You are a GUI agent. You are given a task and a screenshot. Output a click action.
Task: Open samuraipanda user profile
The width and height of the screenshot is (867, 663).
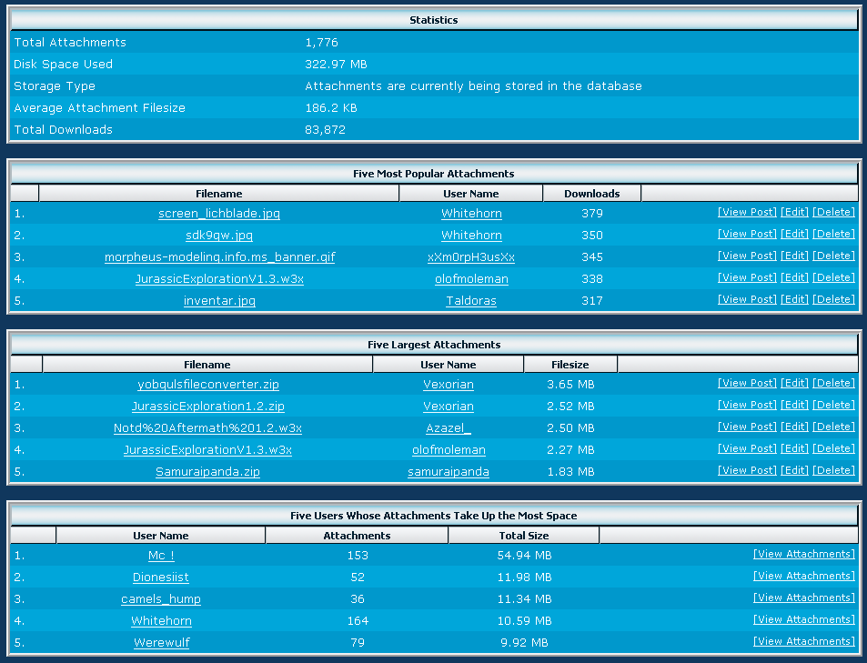449,472
